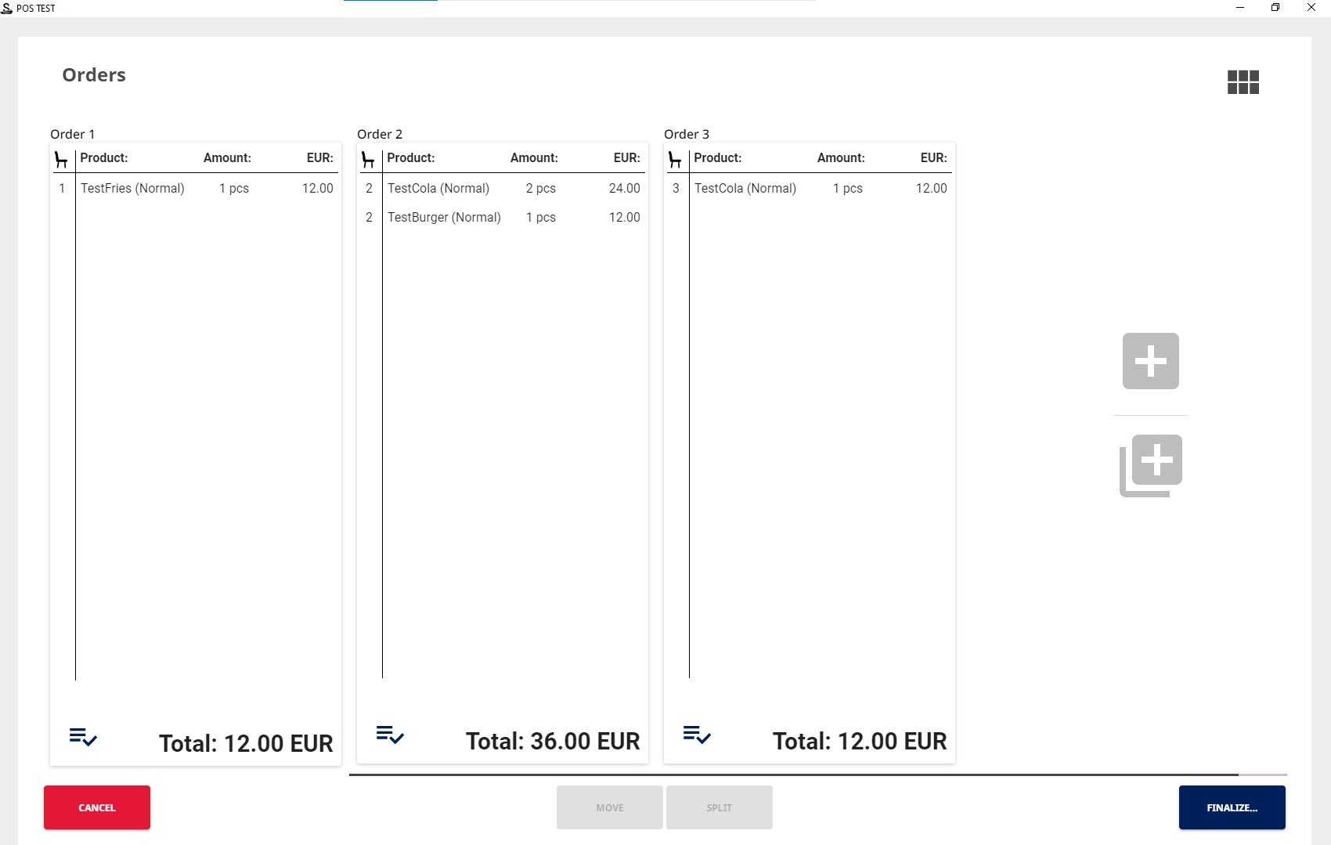Screen dimensions: 1331x845
Task: Click the checklist icon under Order 3
Action: (x=696, y=735)
